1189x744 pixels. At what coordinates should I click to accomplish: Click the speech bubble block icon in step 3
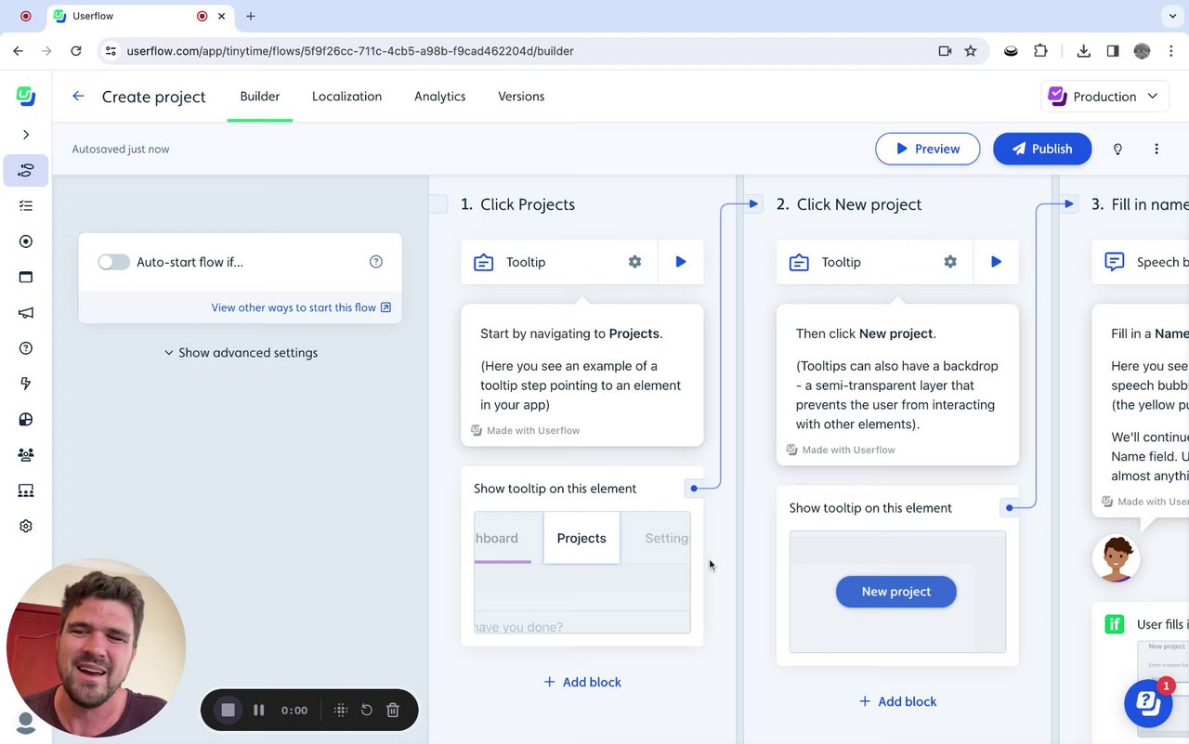(1115, 262)
